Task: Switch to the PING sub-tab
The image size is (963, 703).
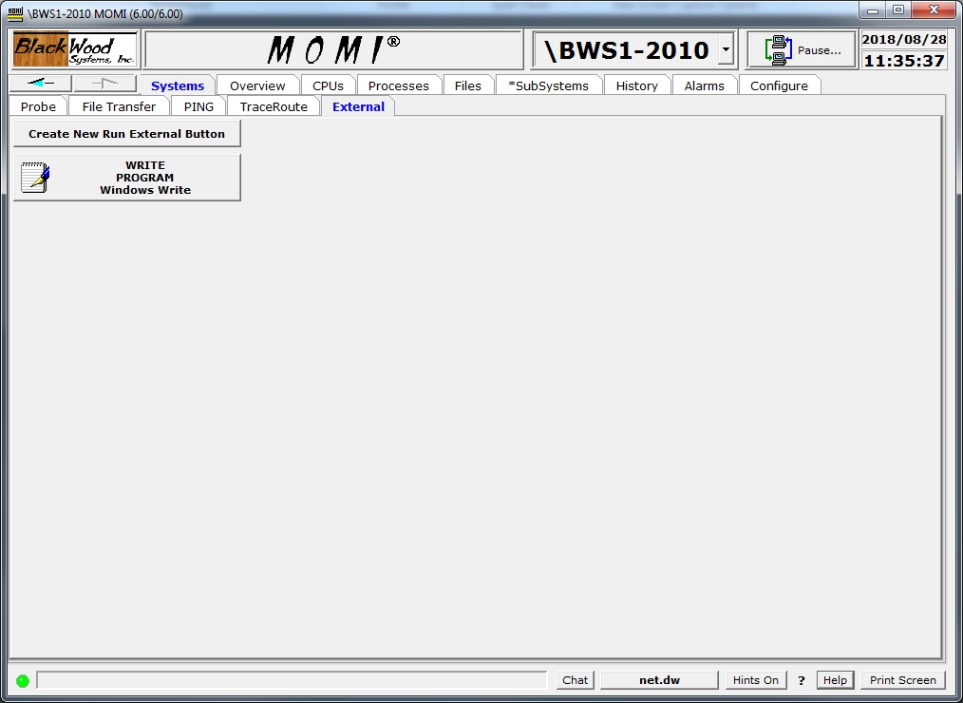Action: (199, 107)
